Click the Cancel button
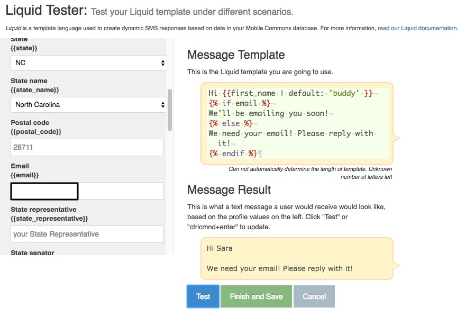This screenshot has height=316, width=466. (x=314, y=296)
